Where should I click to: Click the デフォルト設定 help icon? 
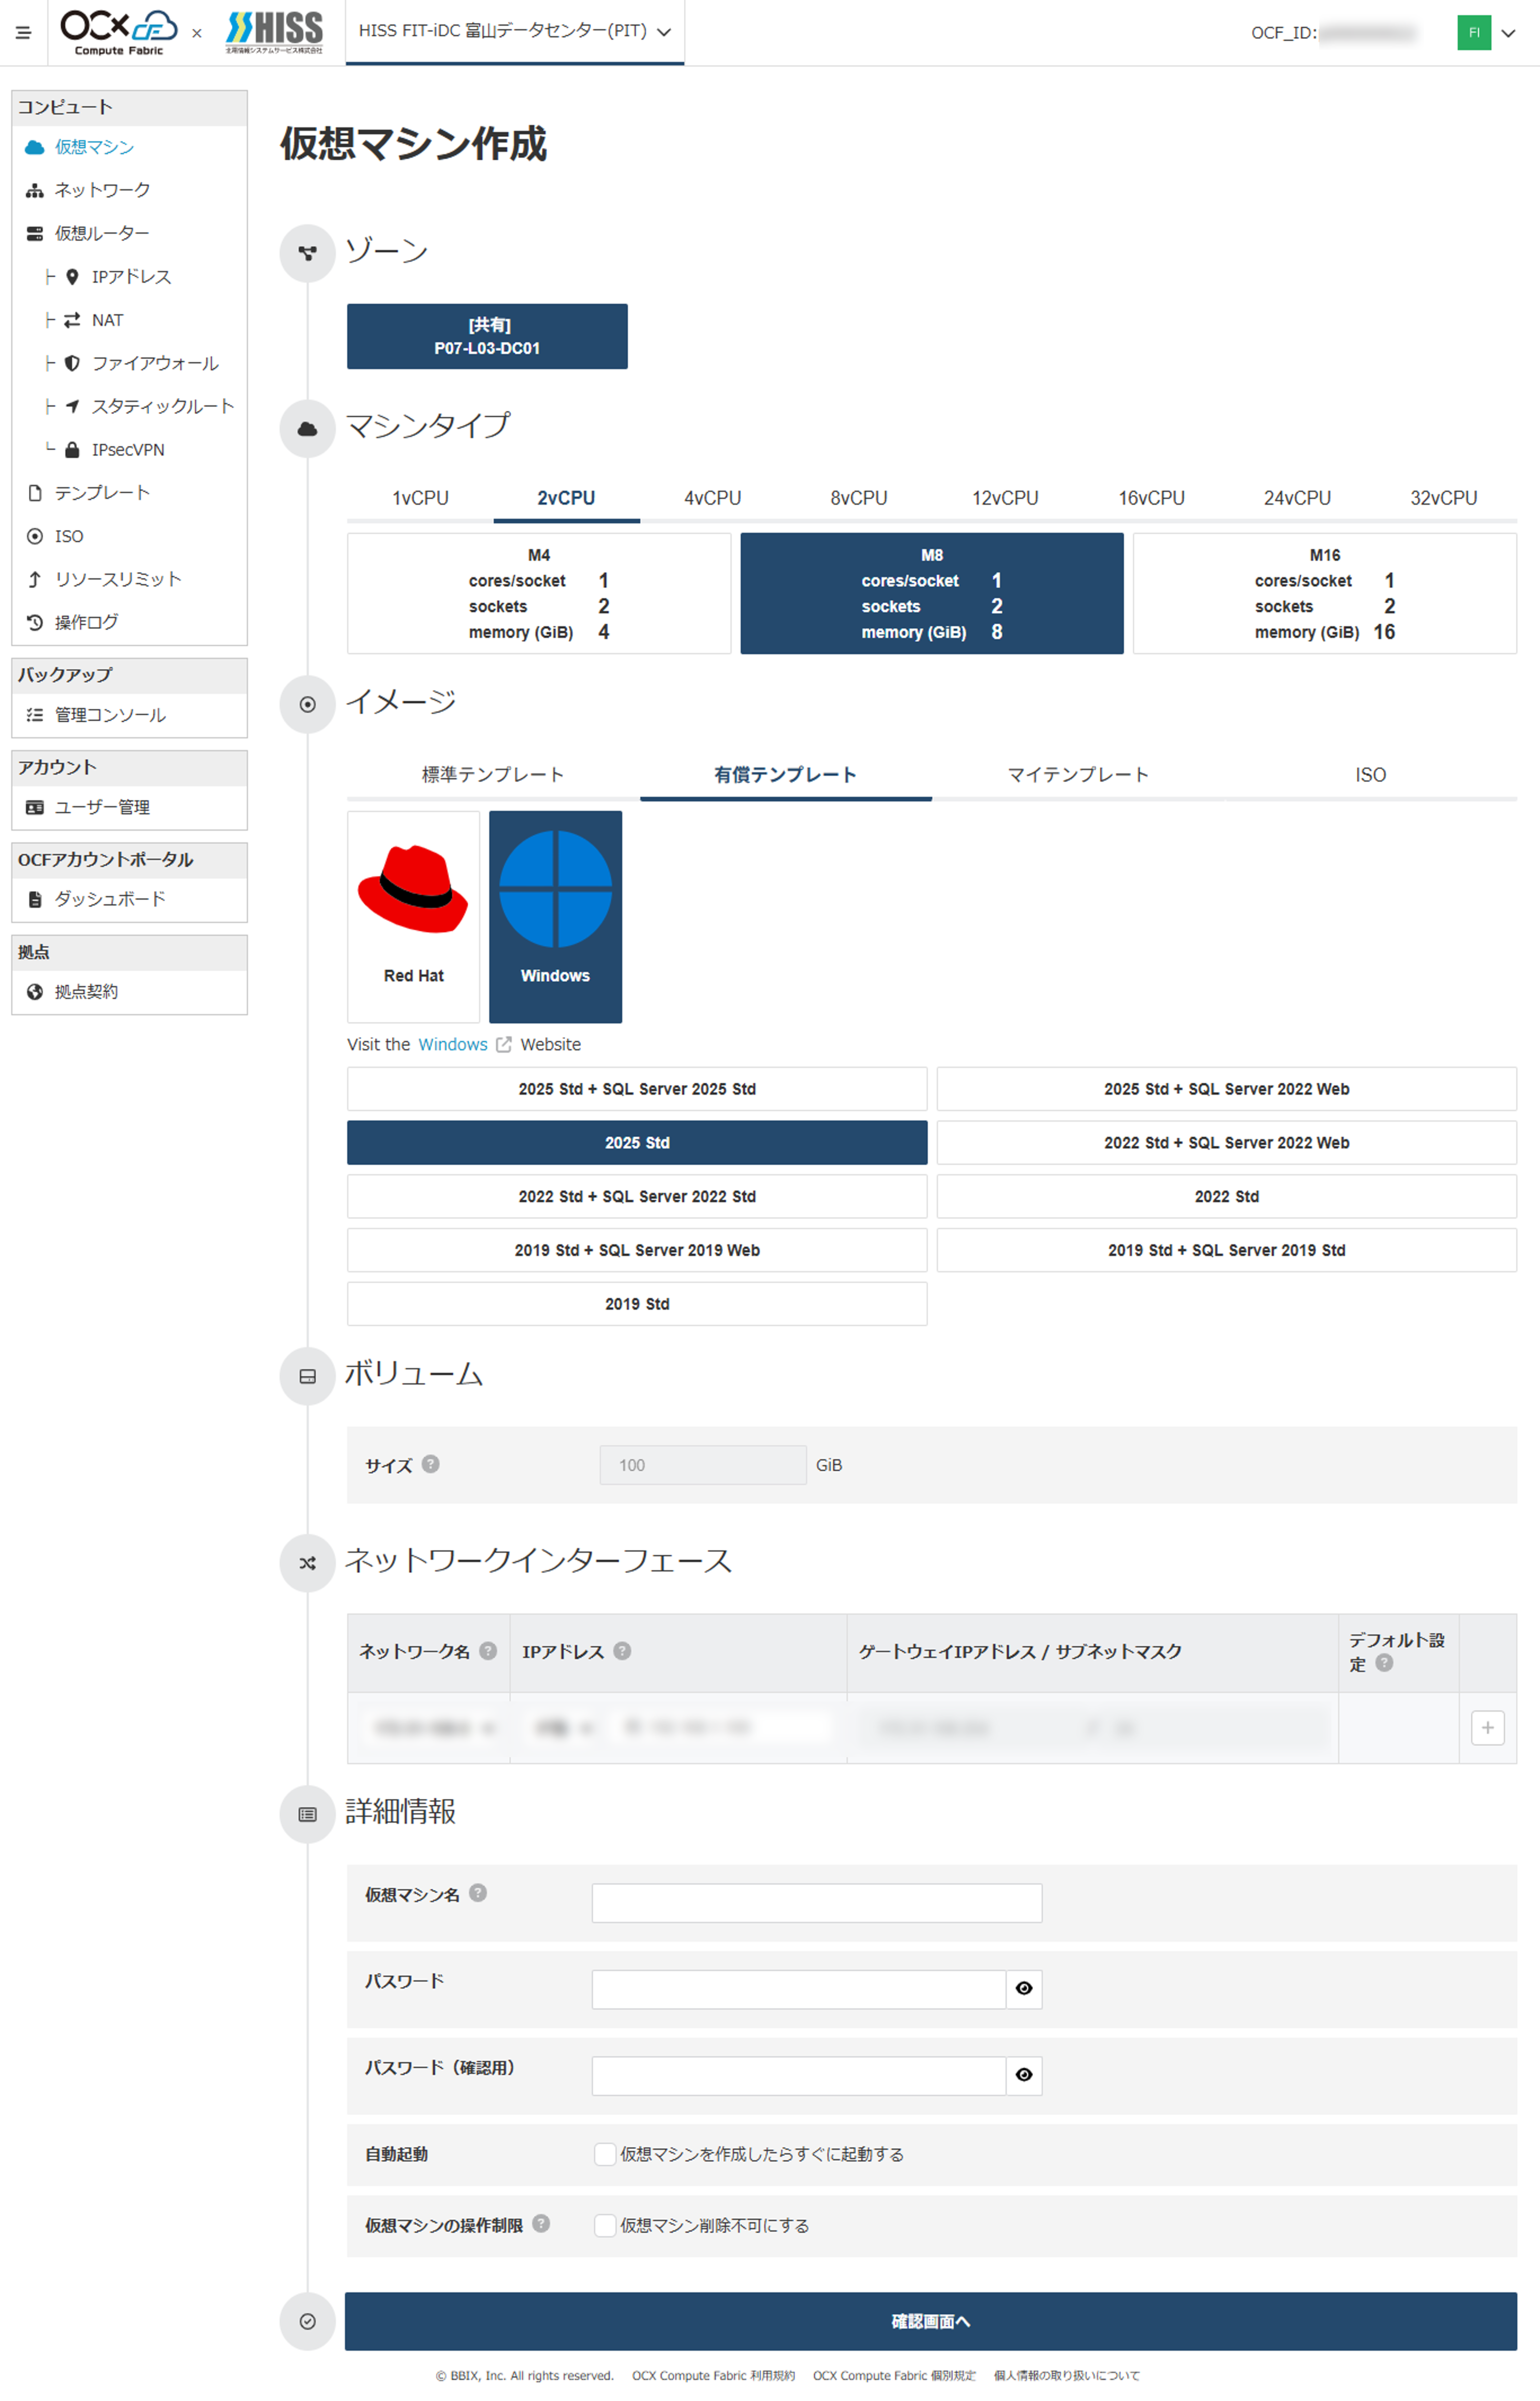coord(1384,1663)
